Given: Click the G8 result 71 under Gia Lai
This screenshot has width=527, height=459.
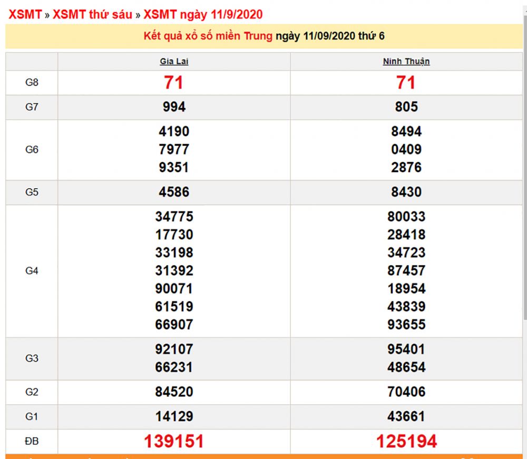Looking at the screenshot, I should pos(174,83).
